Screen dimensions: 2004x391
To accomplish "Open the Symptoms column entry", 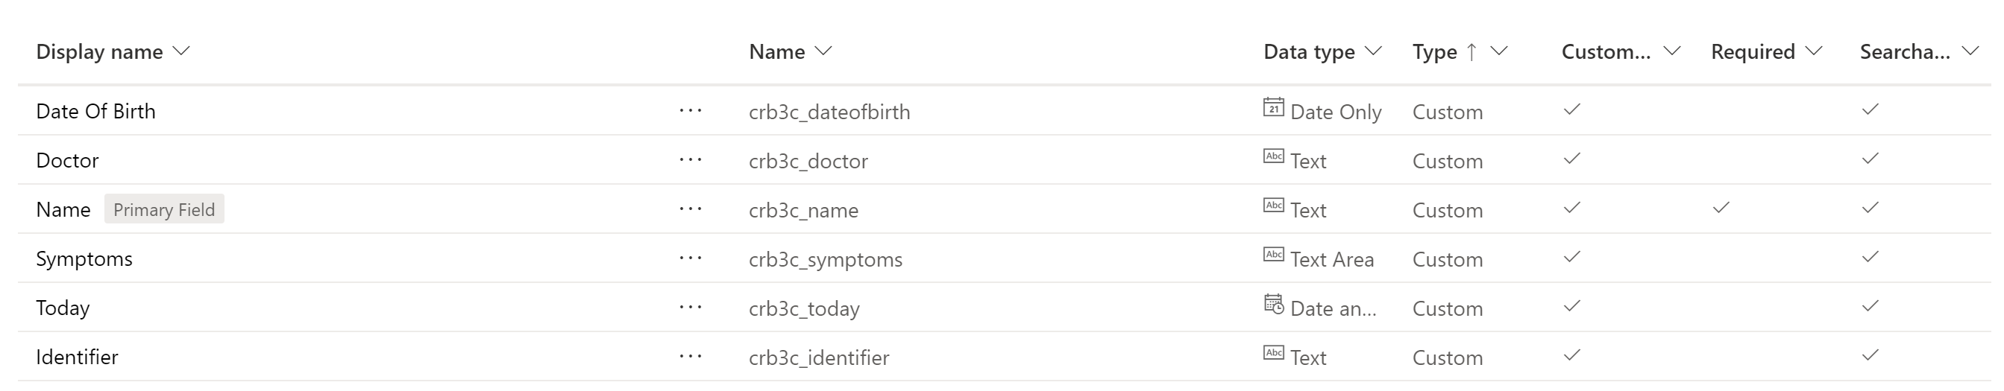I will (x=84, y=259).
